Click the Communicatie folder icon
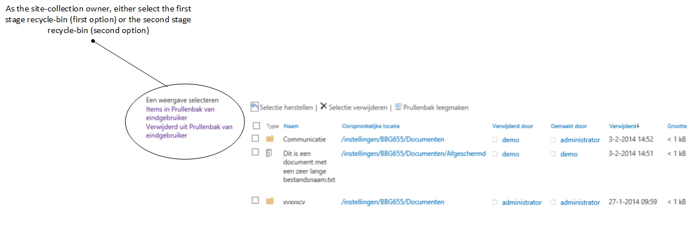This screenshot has height=232, width=698. pyautogui.click(x=270, y=139)
